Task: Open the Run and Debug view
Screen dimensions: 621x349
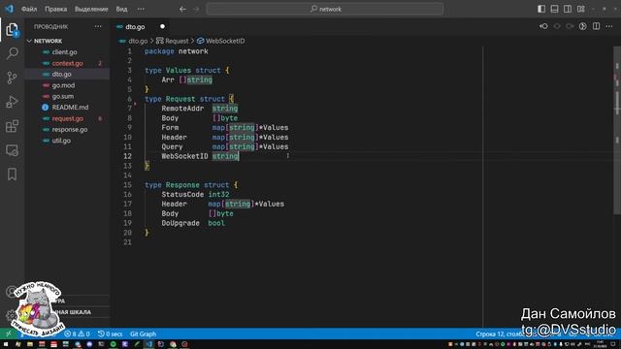Action: (x=13, y=102)
